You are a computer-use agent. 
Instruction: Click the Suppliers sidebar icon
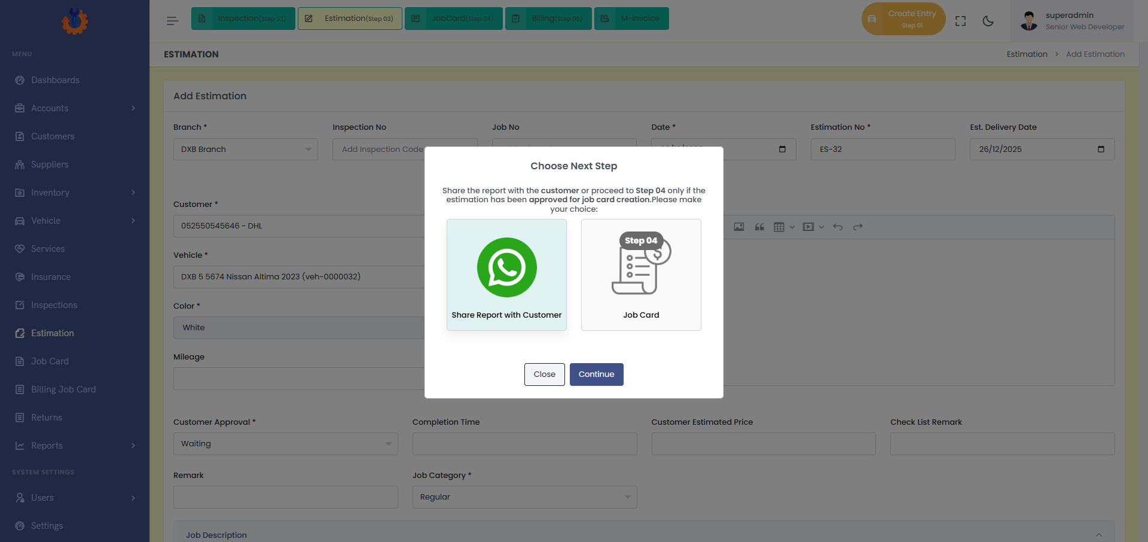[20, 165]
